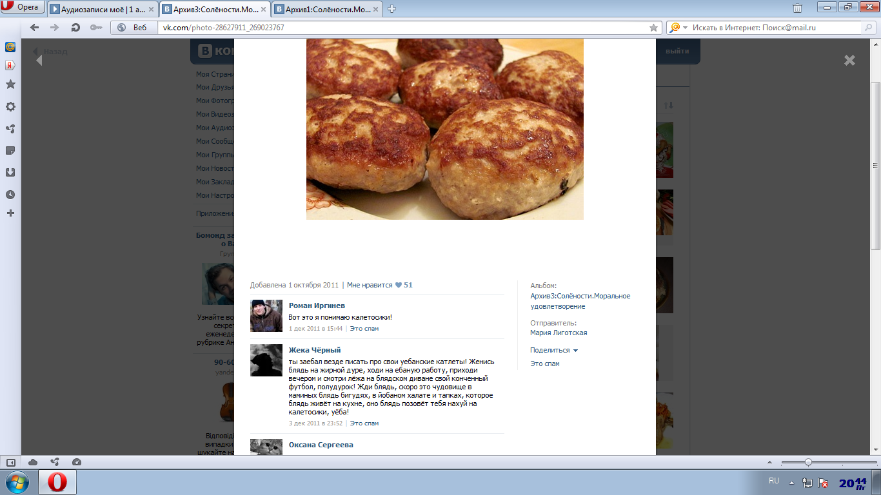881x495 pixels.
Task: Open the gear panel in Opera sidebar
Action: 10,107
